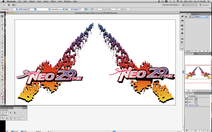Select the Magic Wand tool

(x=2, y=22)
